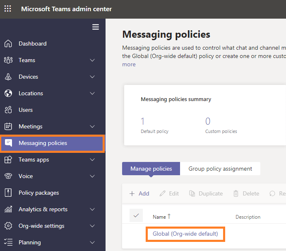Click the Description column header
The image size is (286, 251).
[x=248, y=217]
